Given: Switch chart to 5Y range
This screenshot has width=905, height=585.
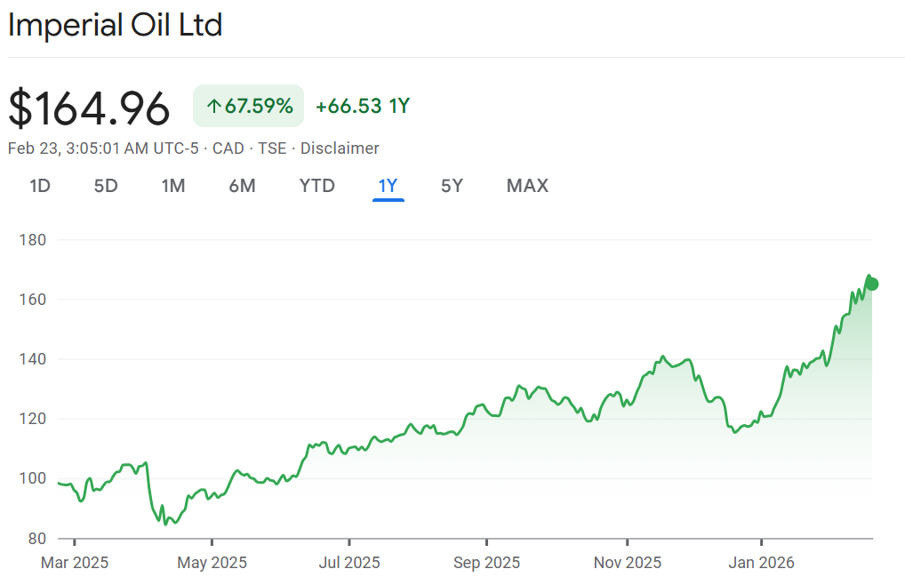Looking at the screenshot, I should point(452,186).
